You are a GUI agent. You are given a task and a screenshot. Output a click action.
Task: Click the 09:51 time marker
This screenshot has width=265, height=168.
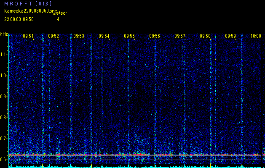(x=28, y=36)
